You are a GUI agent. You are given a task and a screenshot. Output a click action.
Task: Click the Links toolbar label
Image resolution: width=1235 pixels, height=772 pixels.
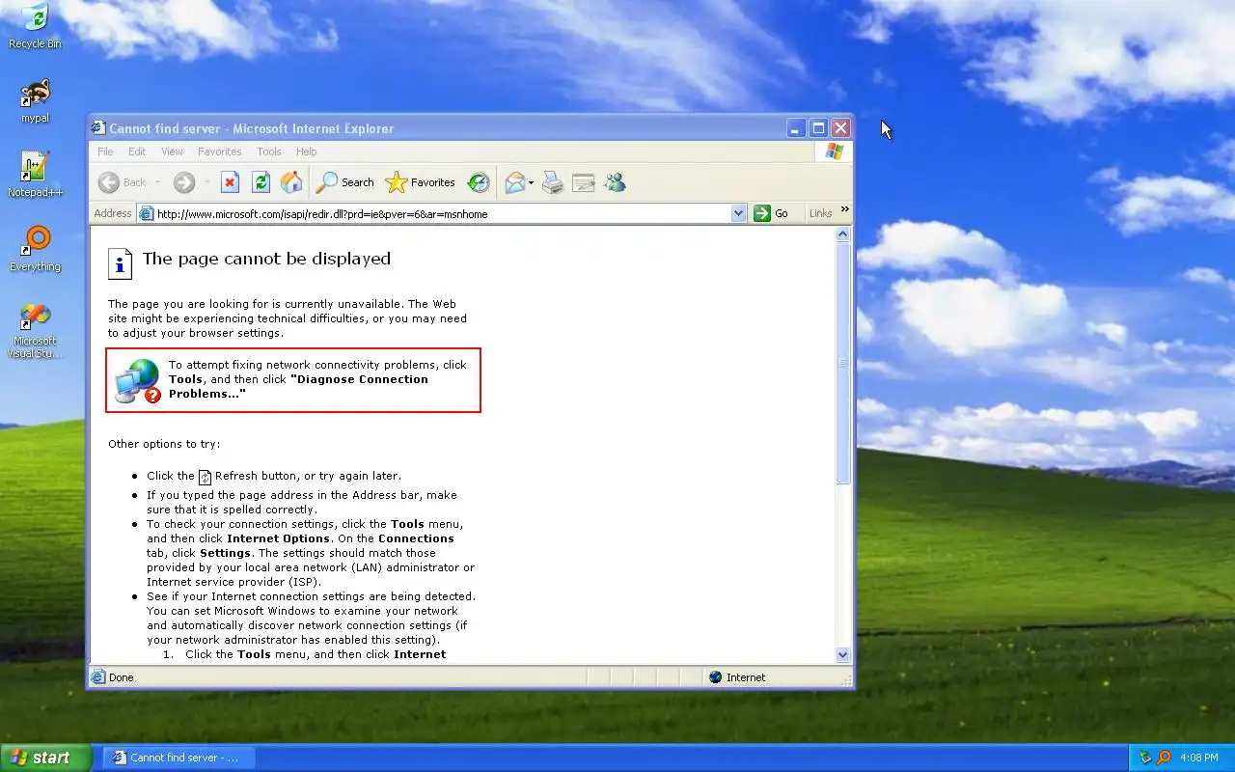pyautogui.click(x=821, y=213)
